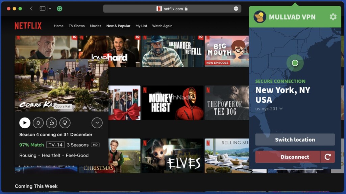This screenshot has height=194, width=346.
Task: Open the TV Shows menu item
Action: click(x=77, y=26)
